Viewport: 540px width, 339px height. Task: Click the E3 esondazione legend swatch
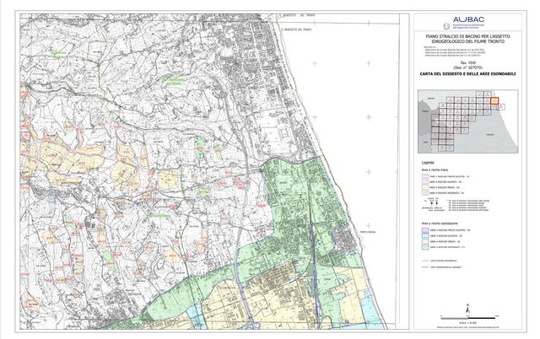[x=425, y=236]
